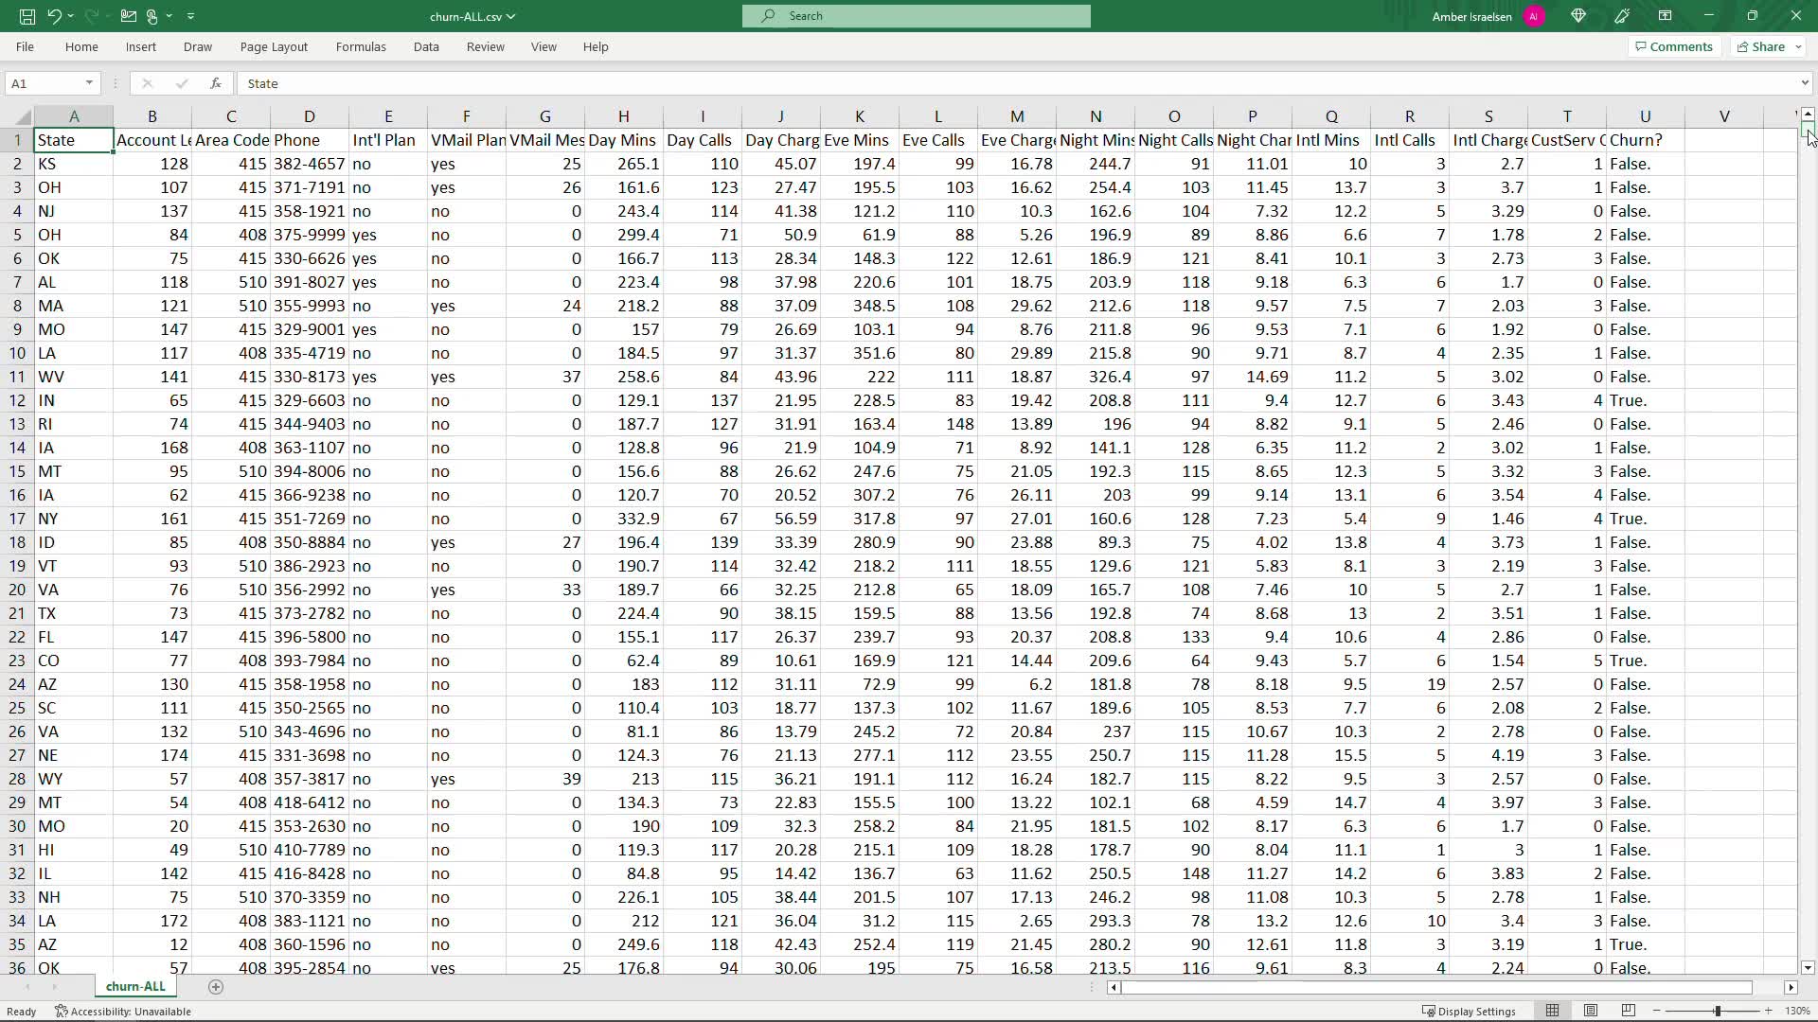Click the Insert Function fx icon
This screenshot has height=1022, width=1818.
point(216,83)
